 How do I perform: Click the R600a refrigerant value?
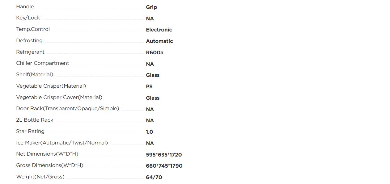pos(155,52)
